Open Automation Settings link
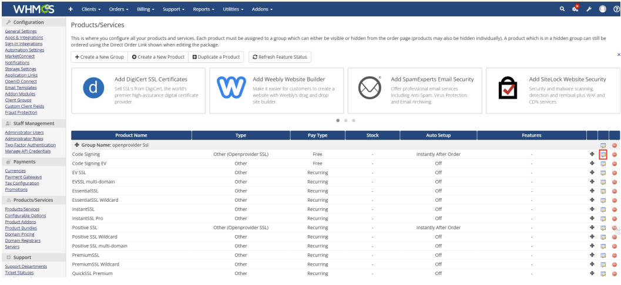621x285 pixels. (x=25, y=50)
